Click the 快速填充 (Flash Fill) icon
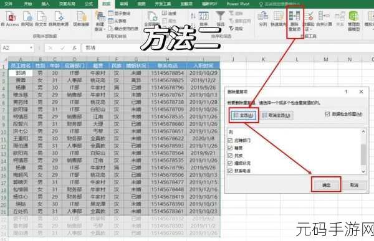Viewport: 374px width, 241px height. (x=278, y=19)
